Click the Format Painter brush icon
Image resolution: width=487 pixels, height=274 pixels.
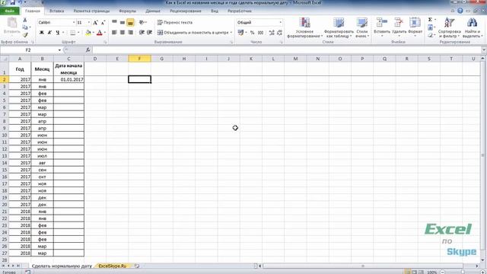(x=25, y=35)
